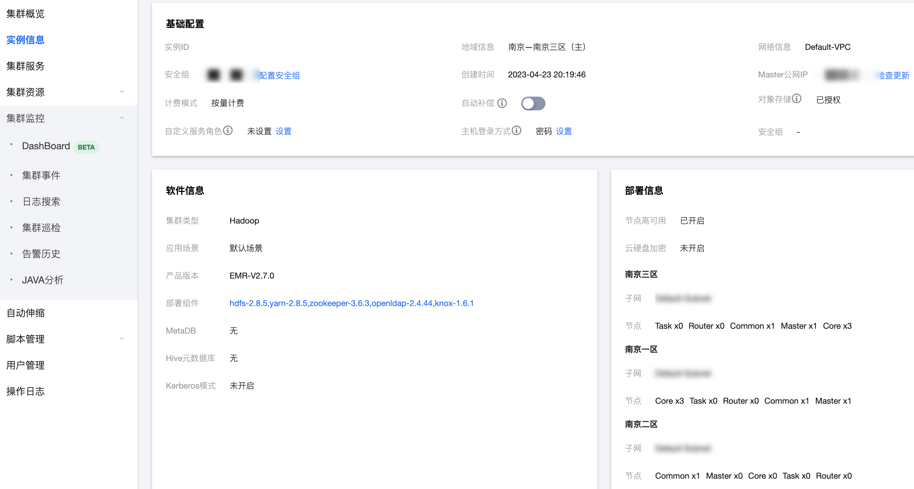Image resolution: width=914 pixels, height=489 pixels.
Task: Open the DashBoard BETA monitoring page
Action: coord(46,146)
